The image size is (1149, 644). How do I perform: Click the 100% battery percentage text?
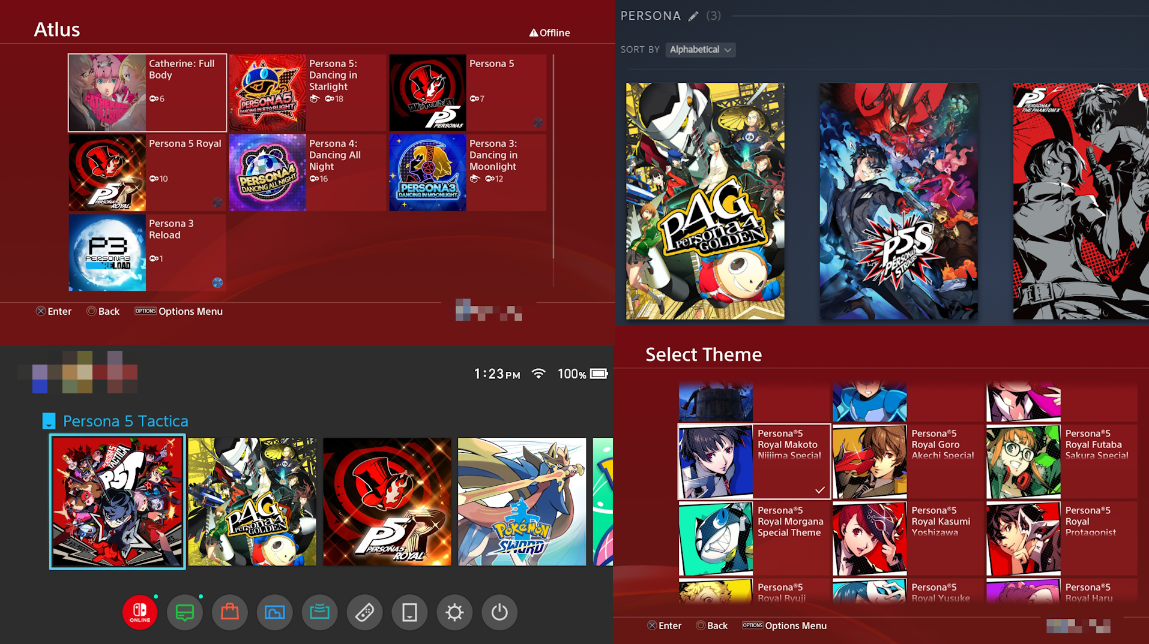click(571, 374)
